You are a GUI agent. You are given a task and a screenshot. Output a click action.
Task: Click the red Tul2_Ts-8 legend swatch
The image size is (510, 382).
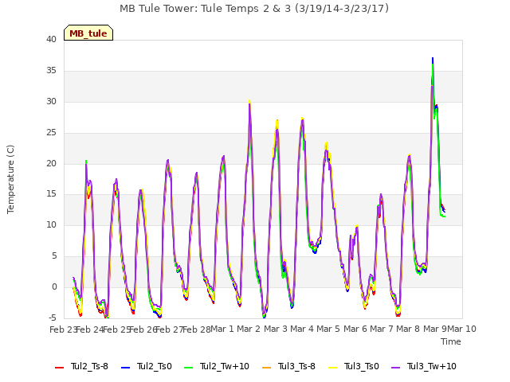click(60, 368)
